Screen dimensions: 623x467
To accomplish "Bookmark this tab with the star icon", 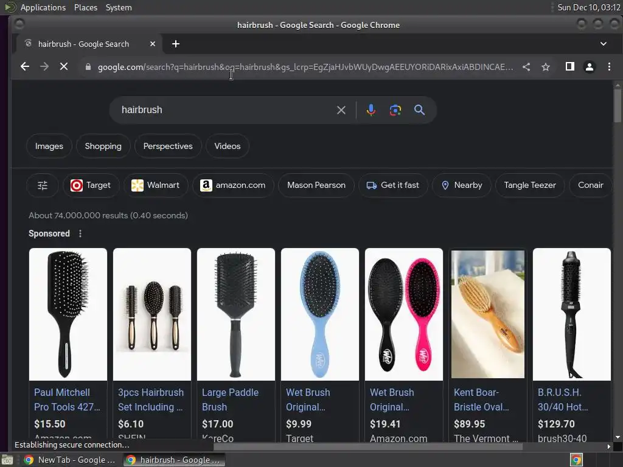I will tap(546, 67).
